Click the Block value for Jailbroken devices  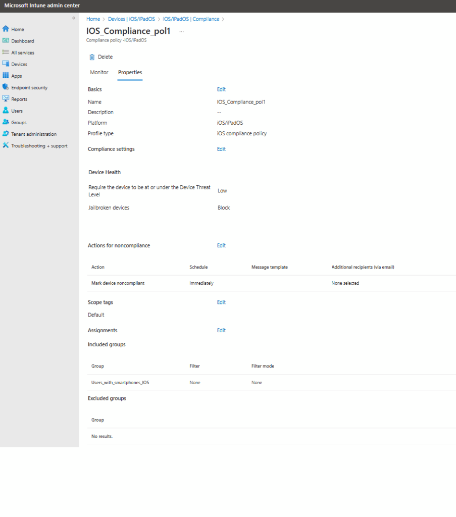coord(224,208)
